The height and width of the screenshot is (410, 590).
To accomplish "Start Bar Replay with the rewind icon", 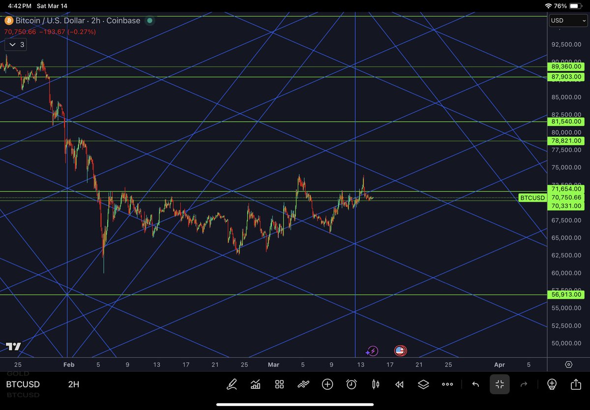I will 399,384.
